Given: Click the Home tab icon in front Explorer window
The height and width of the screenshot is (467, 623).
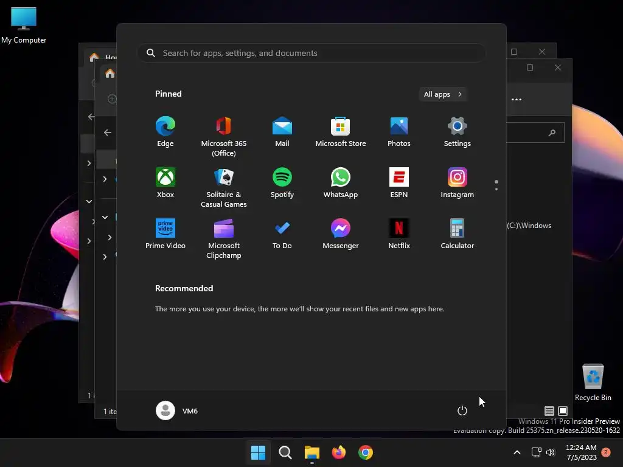Looking at the screenshot, I should 110,74.
